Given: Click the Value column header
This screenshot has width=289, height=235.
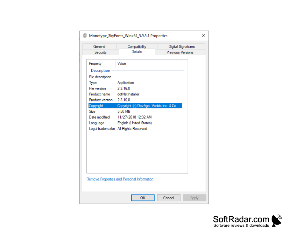Looking at the screenshot, I should click(149, 64).
